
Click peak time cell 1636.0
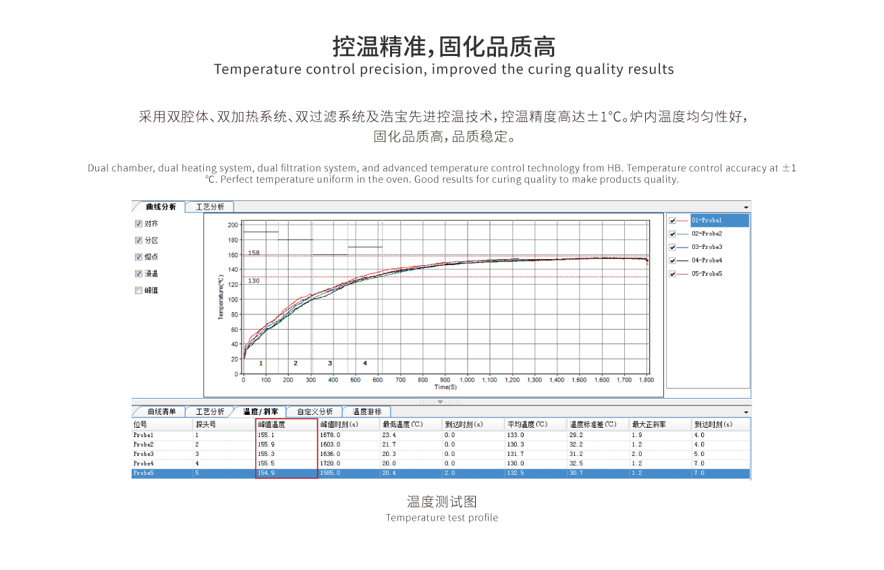330,455
